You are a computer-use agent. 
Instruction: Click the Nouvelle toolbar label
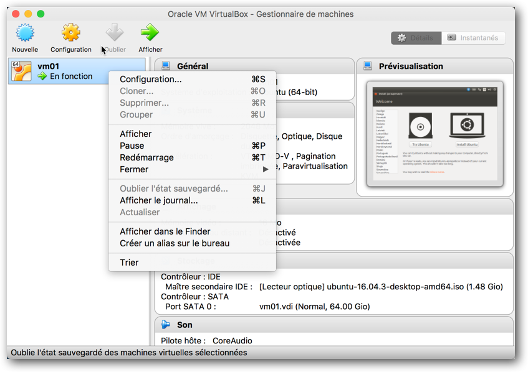point(25,49)
